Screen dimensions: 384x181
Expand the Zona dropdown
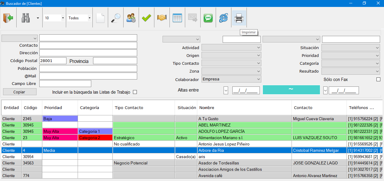click(x=231, y=71)
